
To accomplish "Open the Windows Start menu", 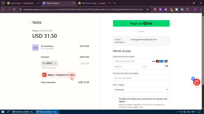I will click(x=3, y=112).
